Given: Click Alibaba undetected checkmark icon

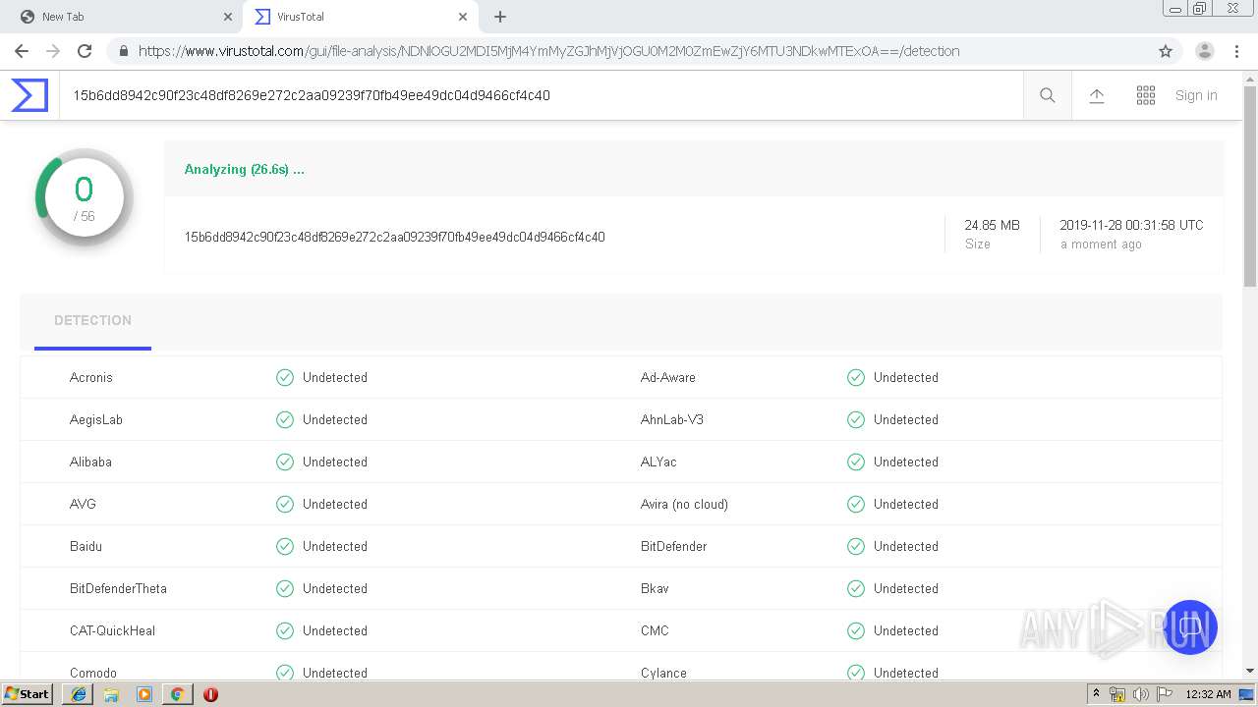Looking at the screenshot, I should (x=285, y=462).
